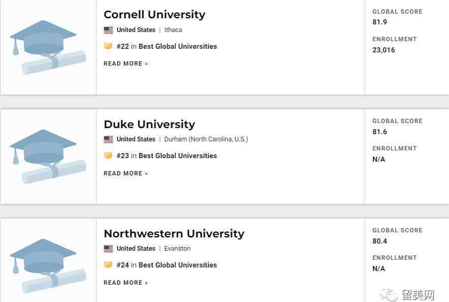Image resolution: width=449 pixels, height=302 pixels.
Task: Click Cornell's global score 81.9
Action: point(379,22)
